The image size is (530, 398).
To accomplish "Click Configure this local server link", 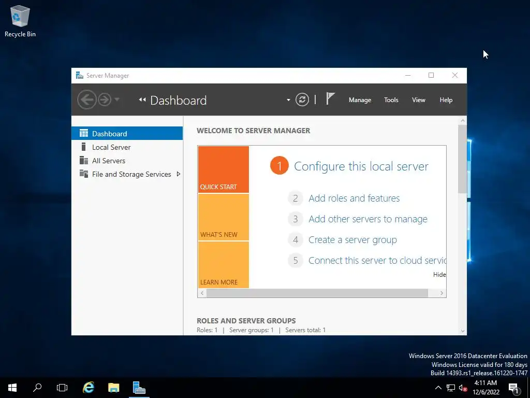I will [361, 166].
